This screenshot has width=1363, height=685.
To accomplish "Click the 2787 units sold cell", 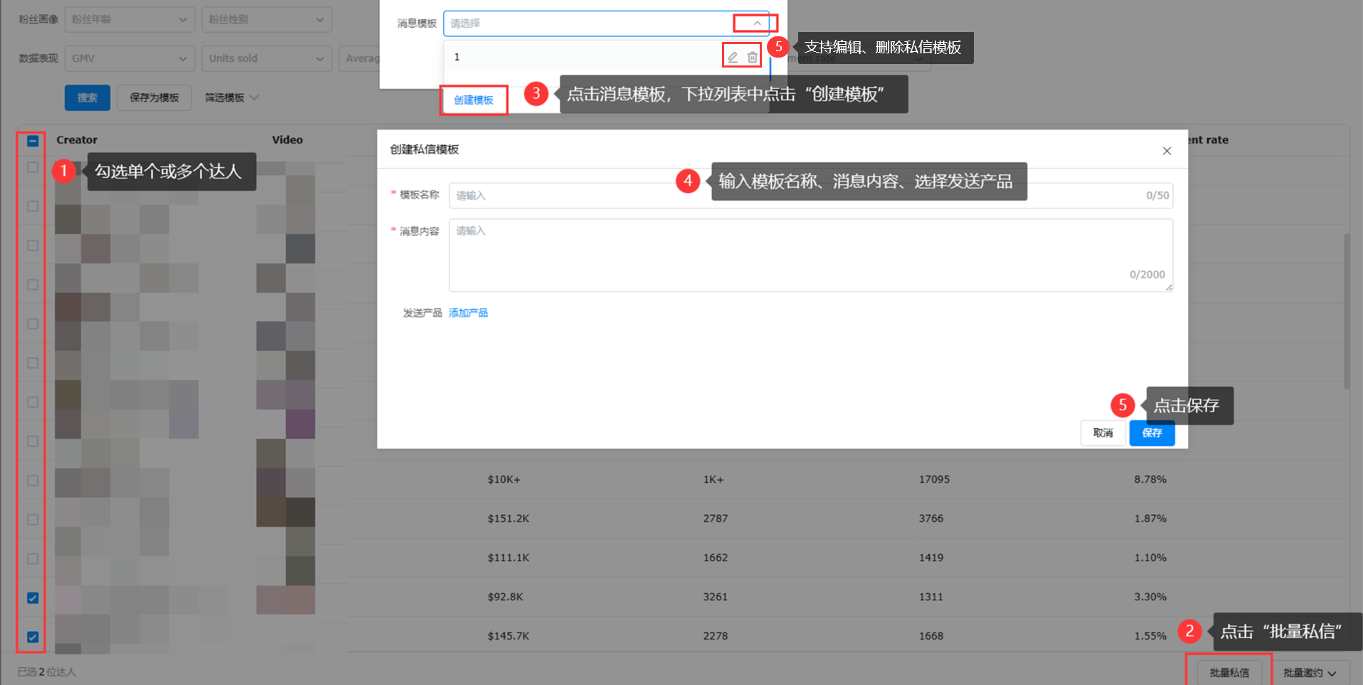I will point(715,519).
